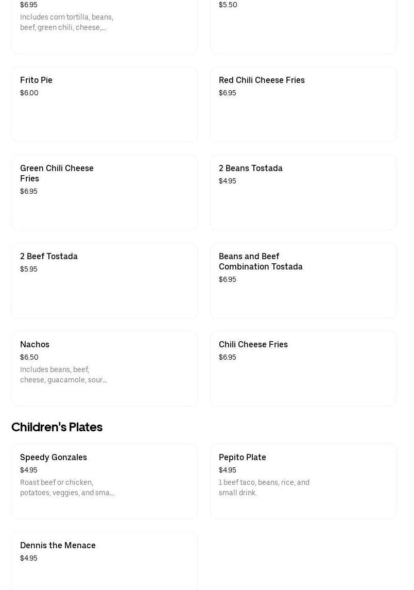Click the $6.50 Nachos price
This screenshot has width=414, height=590.
click(x=29, y=358)
